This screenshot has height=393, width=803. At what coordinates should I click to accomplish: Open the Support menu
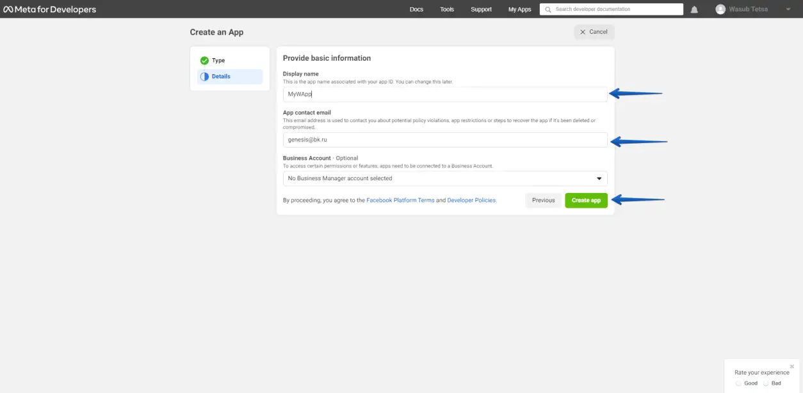pos(481,10)
